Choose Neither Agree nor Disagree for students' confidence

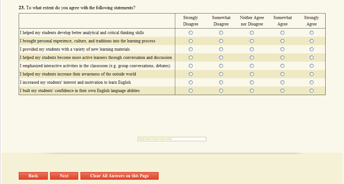coord(252,90)
